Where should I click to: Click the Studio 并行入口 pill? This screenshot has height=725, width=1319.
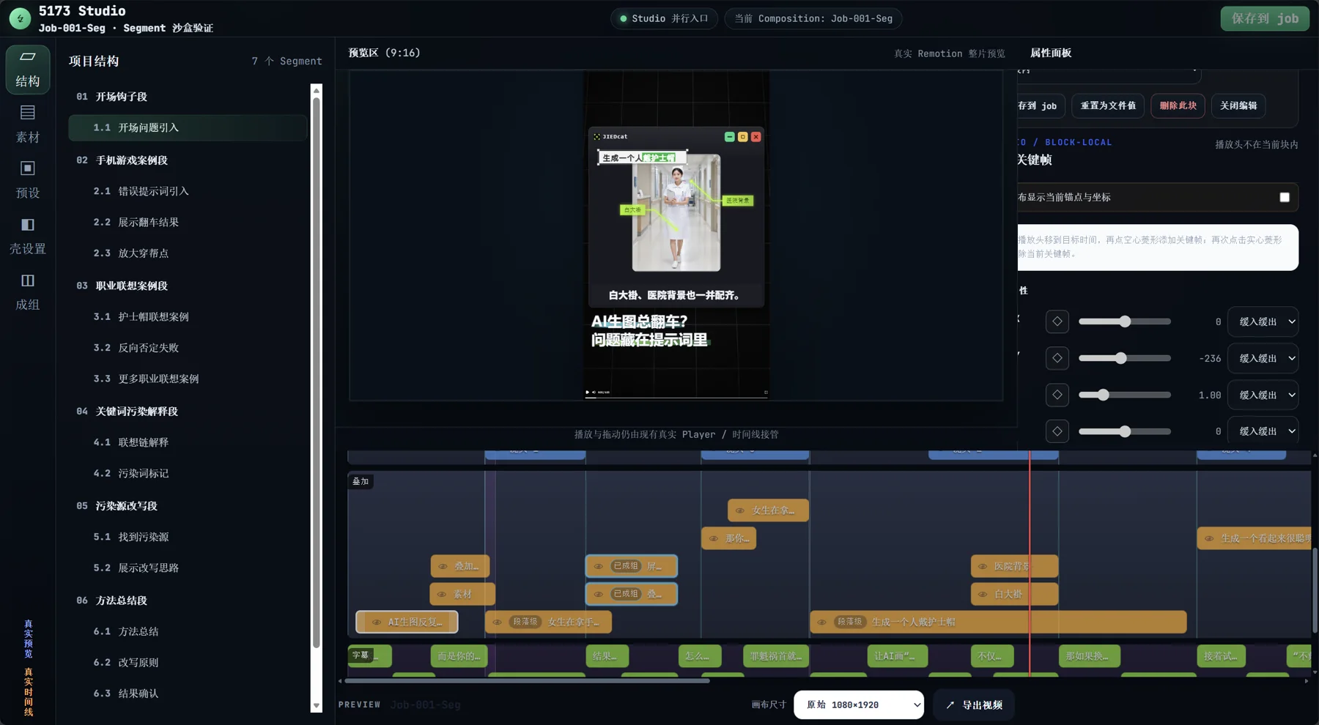click(x=664, y=18)
